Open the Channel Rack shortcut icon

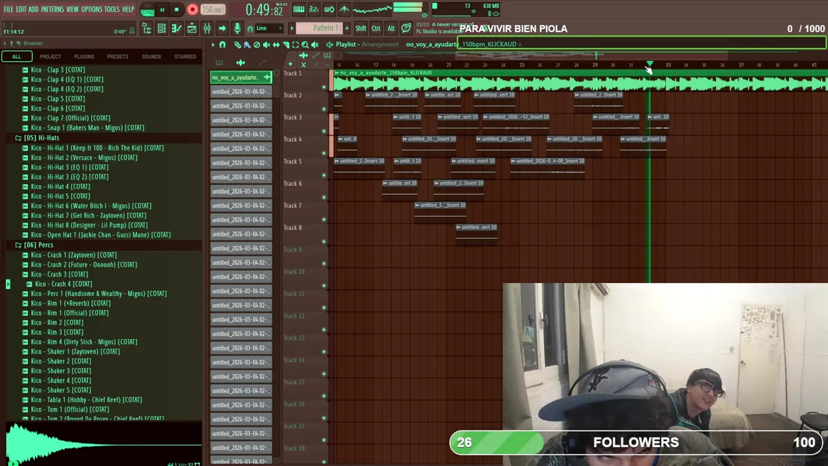pyautogui.click(x=161, y=28)
